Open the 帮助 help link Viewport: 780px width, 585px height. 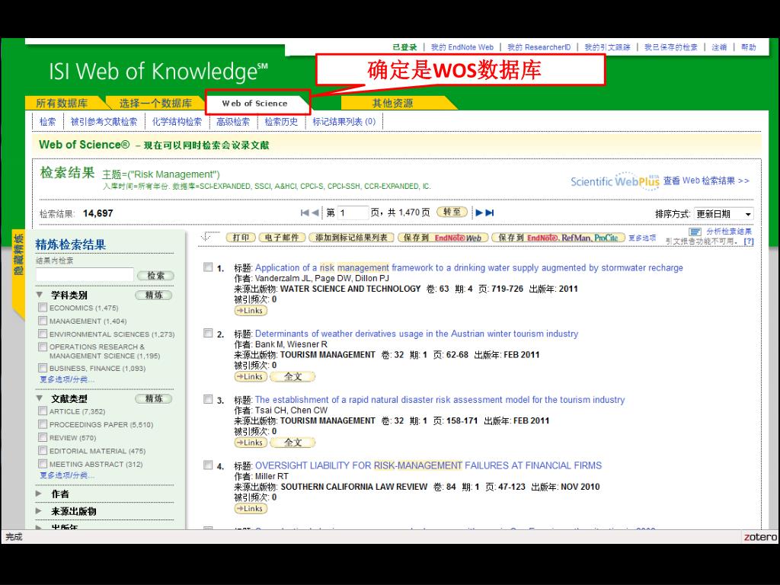pyautogui.click(x=748, y=47)
